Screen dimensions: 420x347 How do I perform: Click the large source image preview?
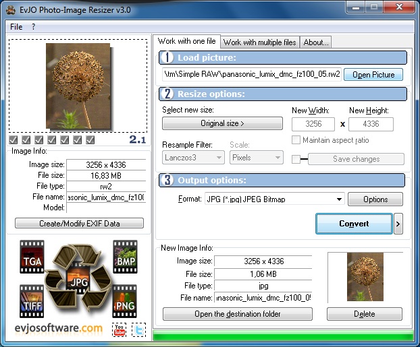(78, 86)
